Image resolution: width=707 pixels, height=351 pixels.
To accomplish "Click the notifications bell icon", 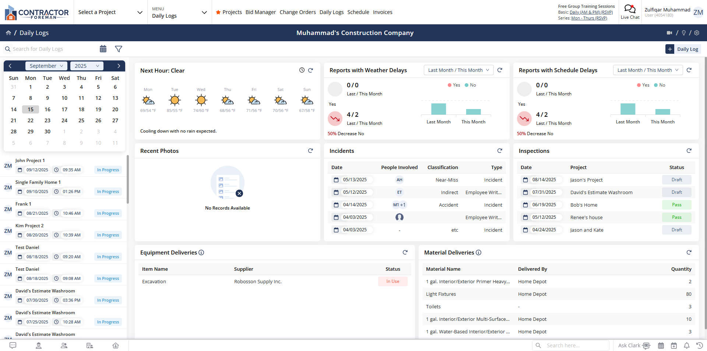I will point(687,345).
